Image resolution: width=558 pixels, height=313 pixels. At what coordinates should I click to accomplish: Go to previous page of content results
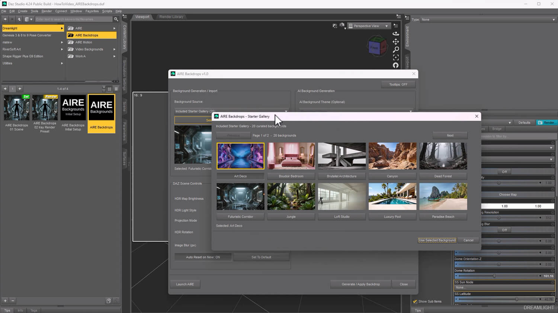point(5,89)
